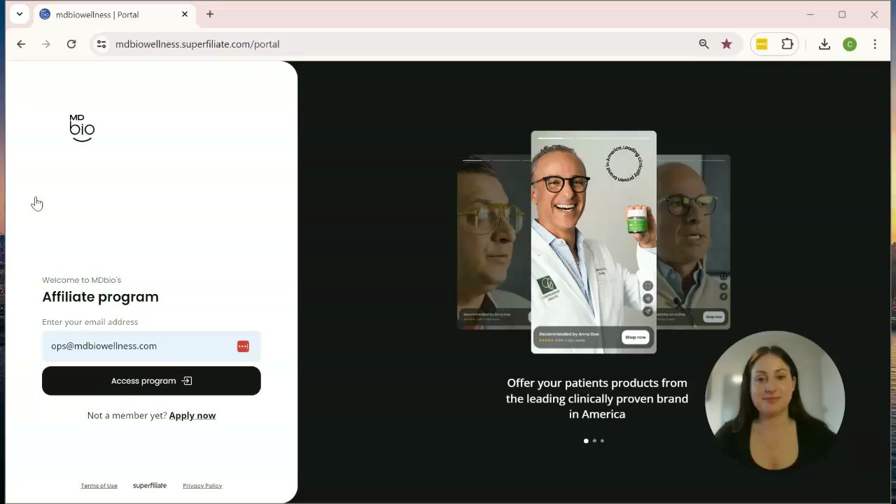Select the first carousel dot

click(x=586, y=441)
